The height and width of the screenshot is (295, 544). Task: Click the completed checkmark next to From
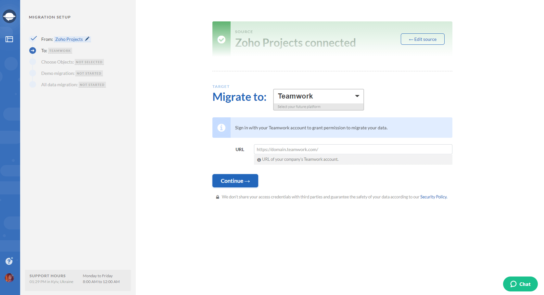point(33,39)
